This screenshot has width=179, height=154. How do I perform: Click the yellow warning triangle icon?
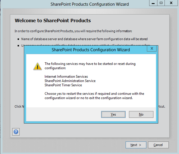[x=38, y=66]
